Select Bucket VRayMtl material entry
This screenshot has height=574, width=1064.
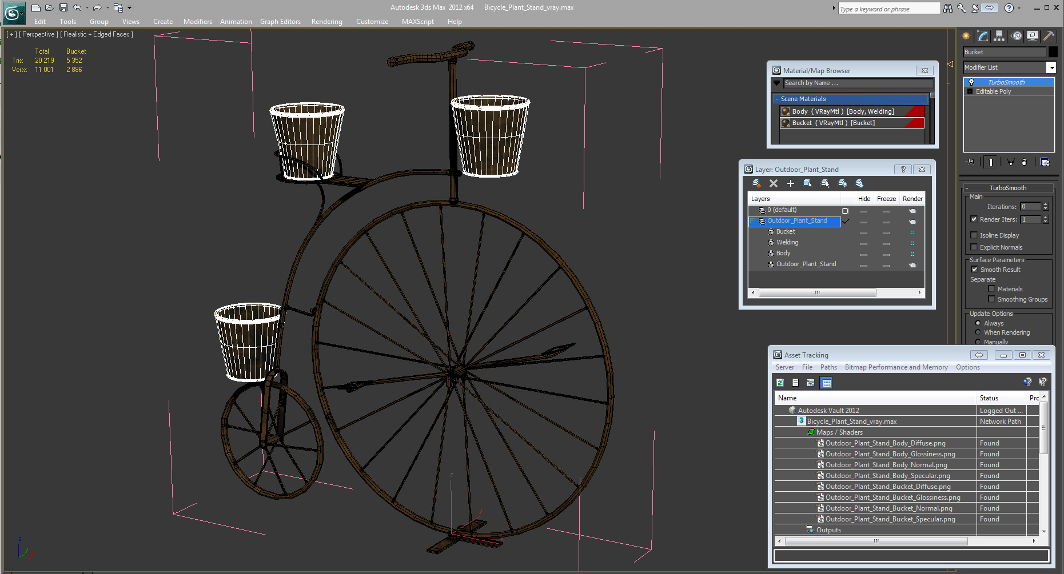click(x=852, y=123)
